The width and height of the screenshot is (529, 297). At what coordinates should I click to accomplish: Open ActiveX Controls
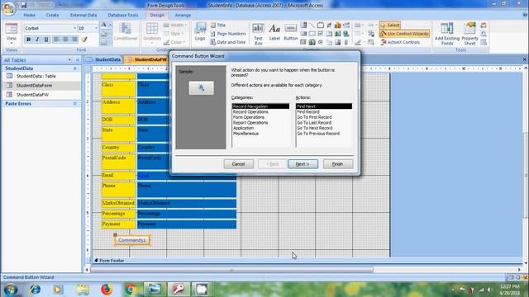point(400,42)
